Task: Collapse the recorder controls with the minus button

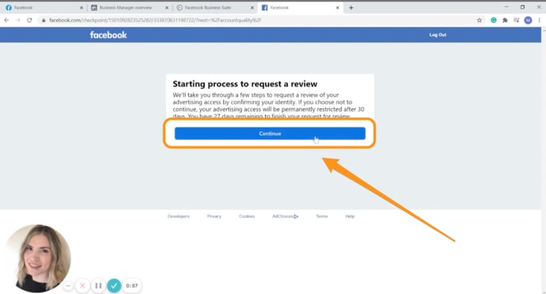Action: pos(68,285)
